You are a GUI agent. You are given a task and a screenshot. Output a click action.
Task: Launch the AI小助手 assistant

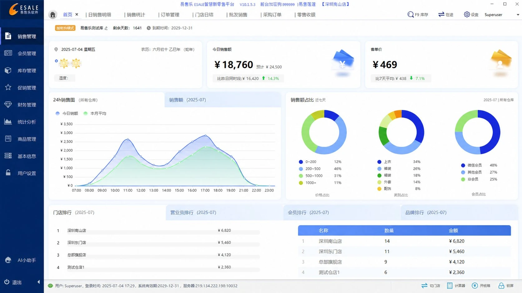click(21, 260)
